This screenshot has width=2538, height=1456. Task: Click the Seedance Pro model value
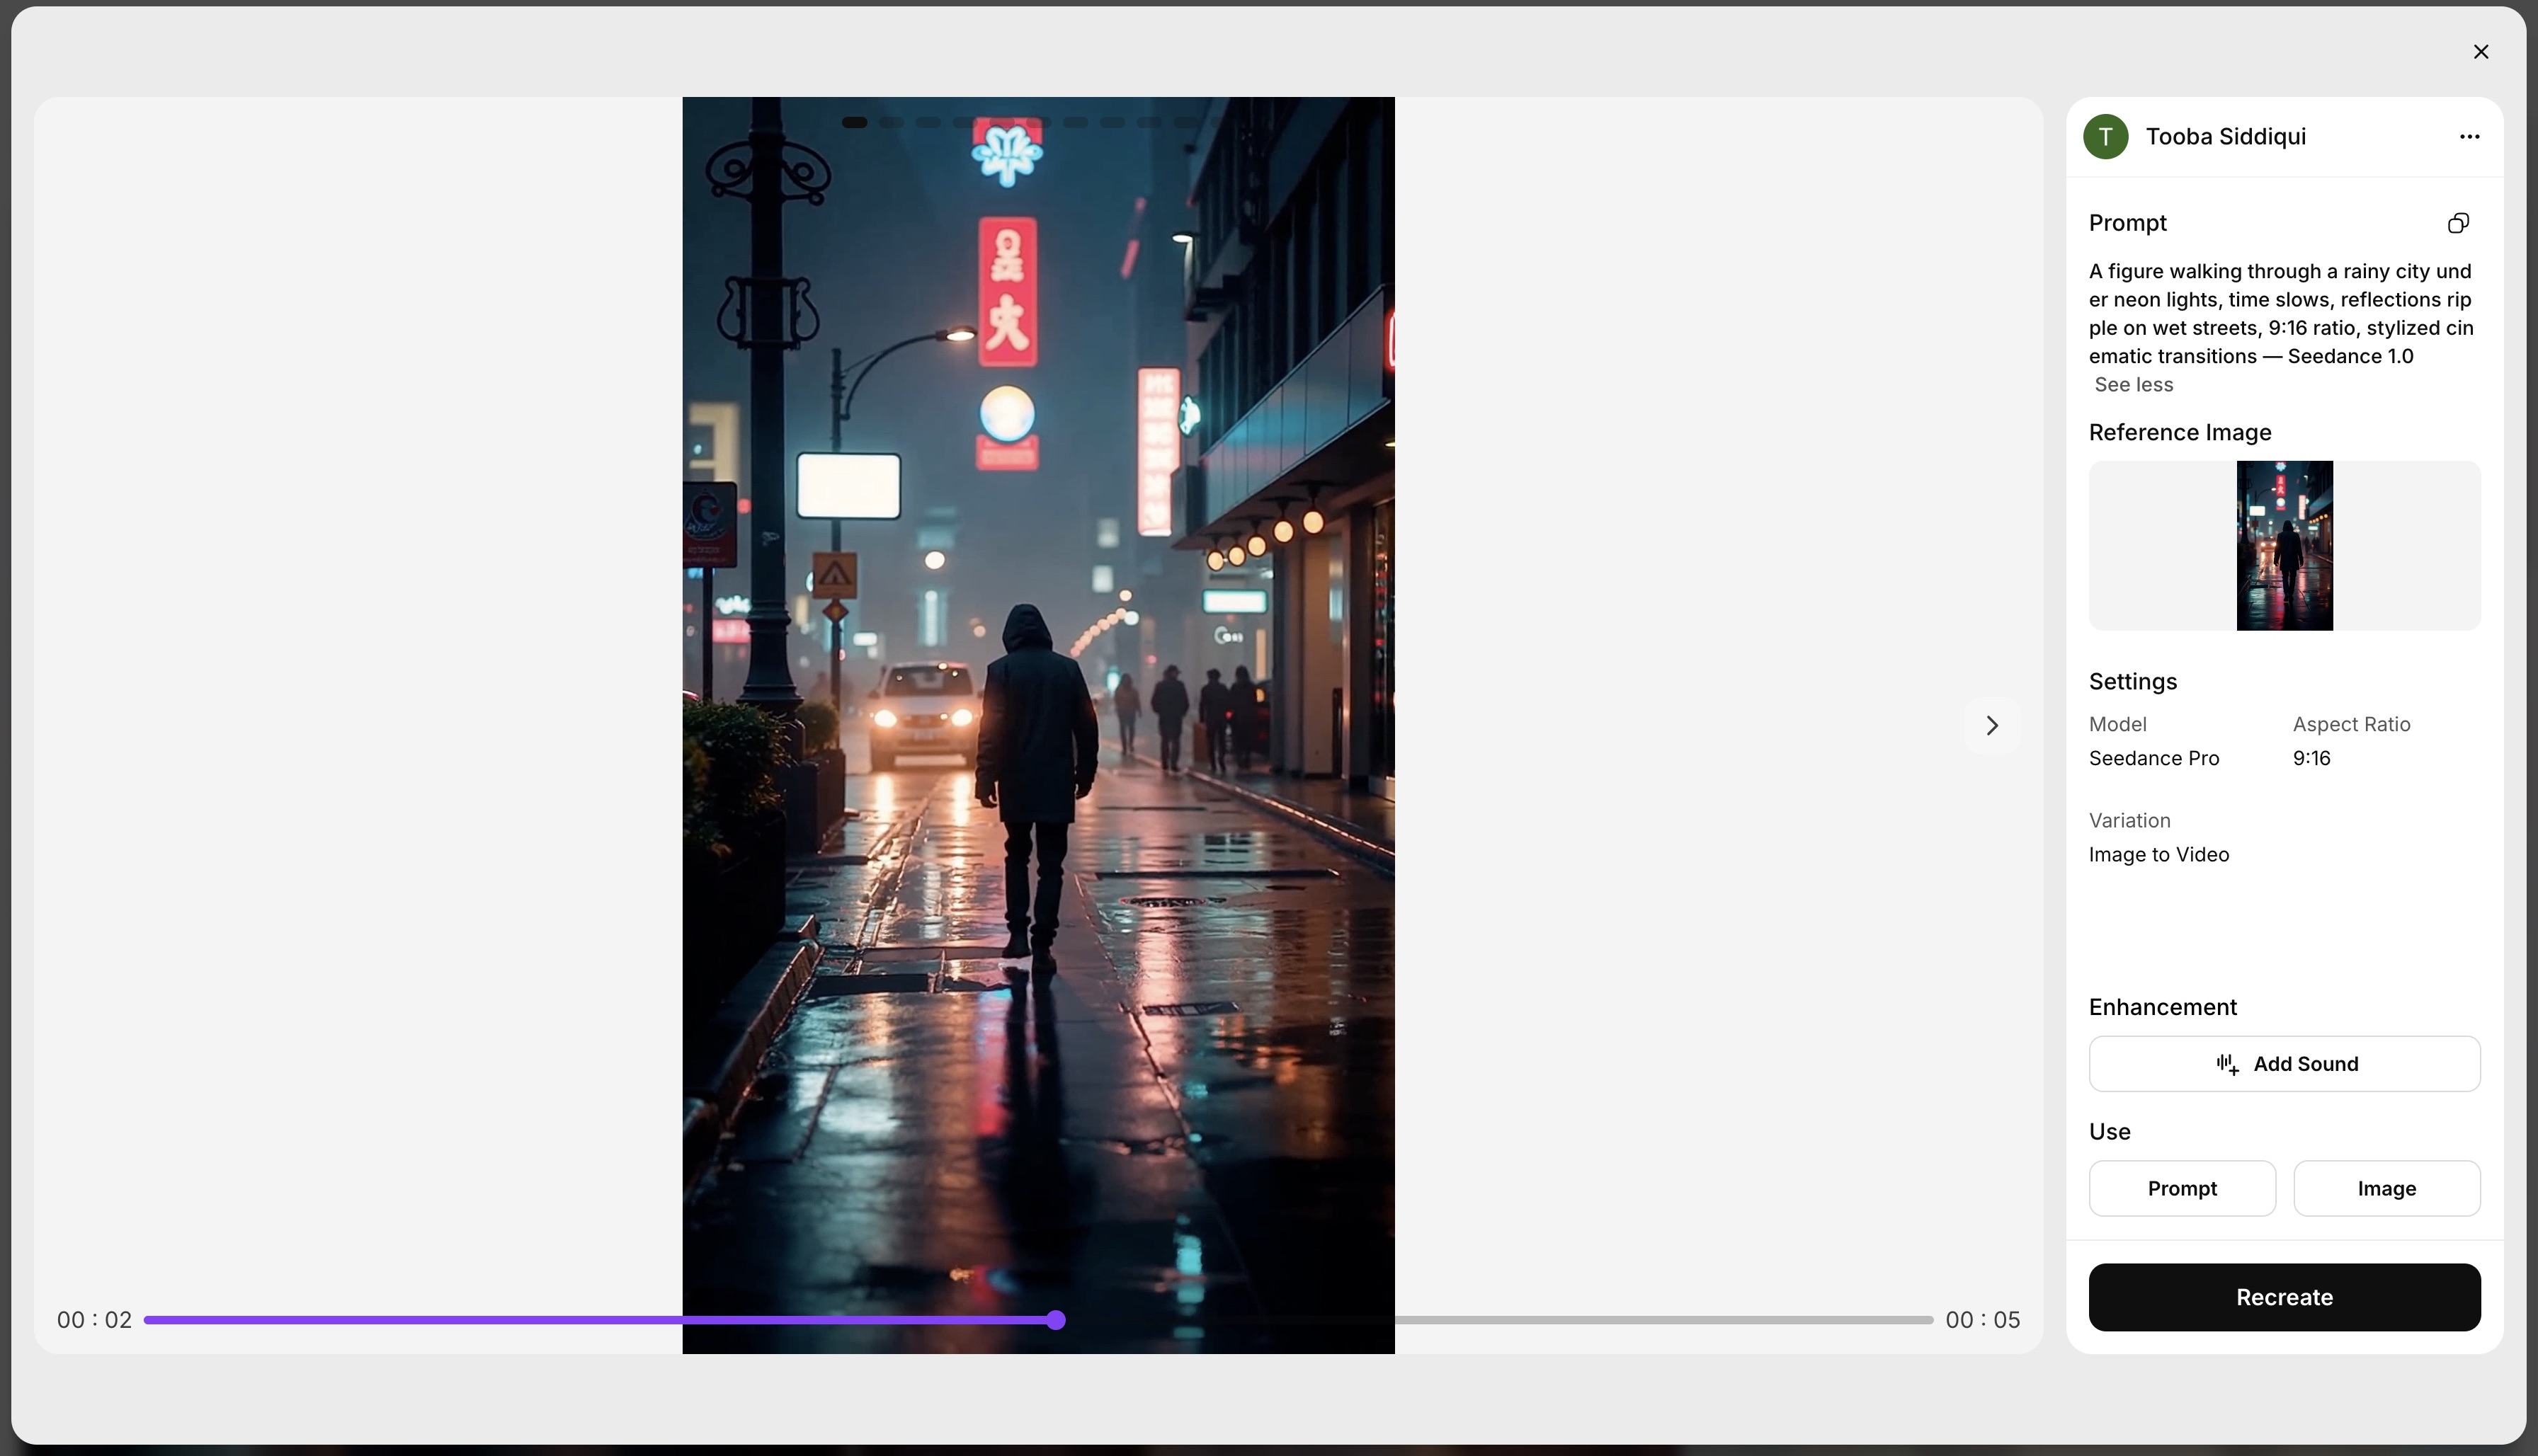coord(2154,758)
